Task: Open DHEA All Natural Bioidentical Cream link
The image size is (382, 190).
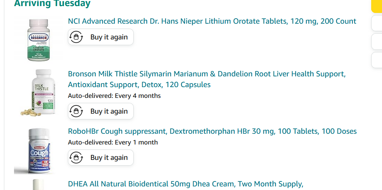Action: click(x=185, y=184)
